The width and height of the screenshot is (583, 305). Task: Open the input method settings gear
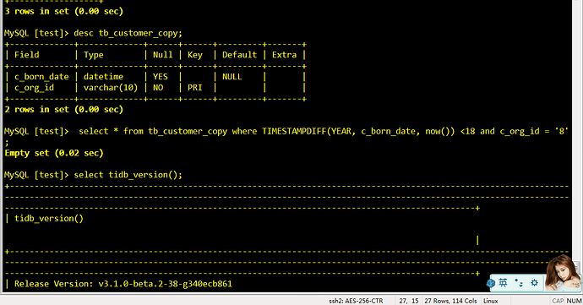tap(534, 283)
